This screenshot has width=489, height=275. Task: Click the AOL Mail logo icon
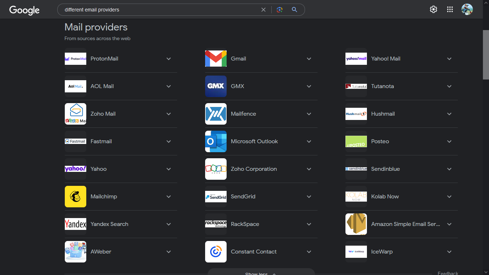click(76, 86)
